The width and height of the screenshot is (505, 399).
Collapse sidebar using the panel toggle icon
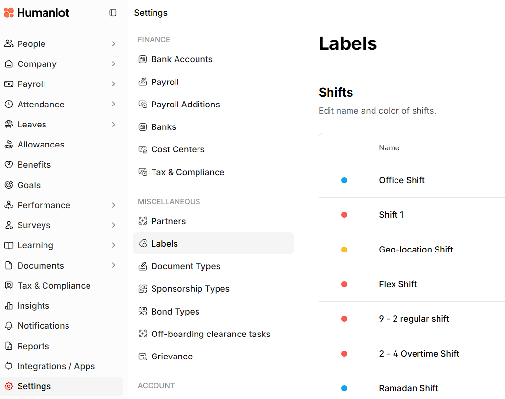[x=113, y=13]
